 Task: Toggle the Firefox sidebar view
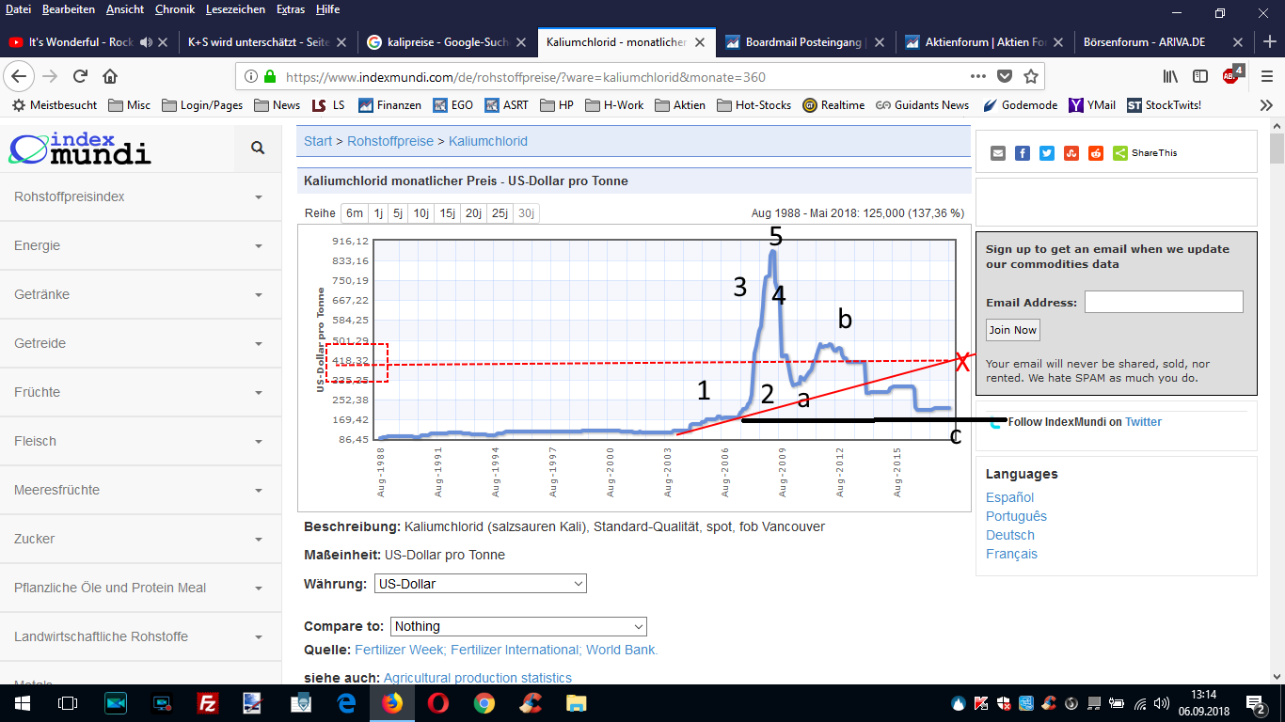[1200, 76]
